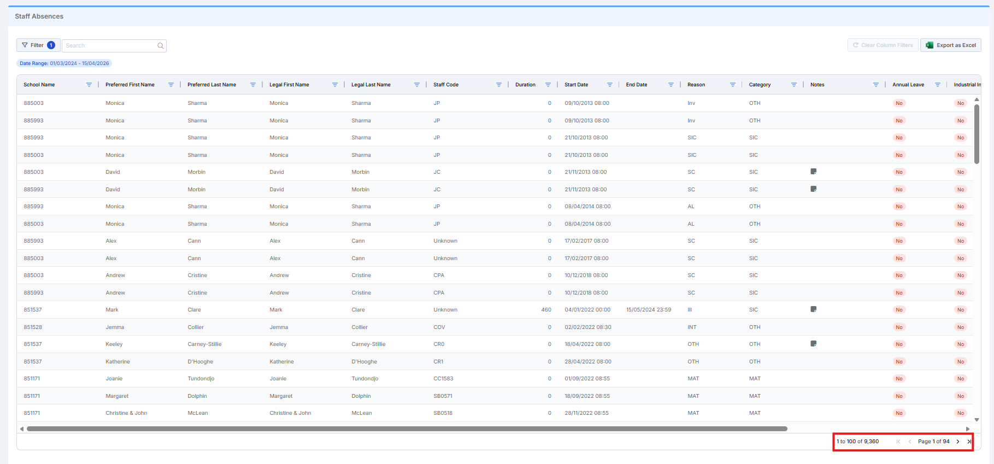The height and width of the screenshot is (464, 994).
Task: Click the scroll-left arrow of the table
Action: tap(22, 429)
